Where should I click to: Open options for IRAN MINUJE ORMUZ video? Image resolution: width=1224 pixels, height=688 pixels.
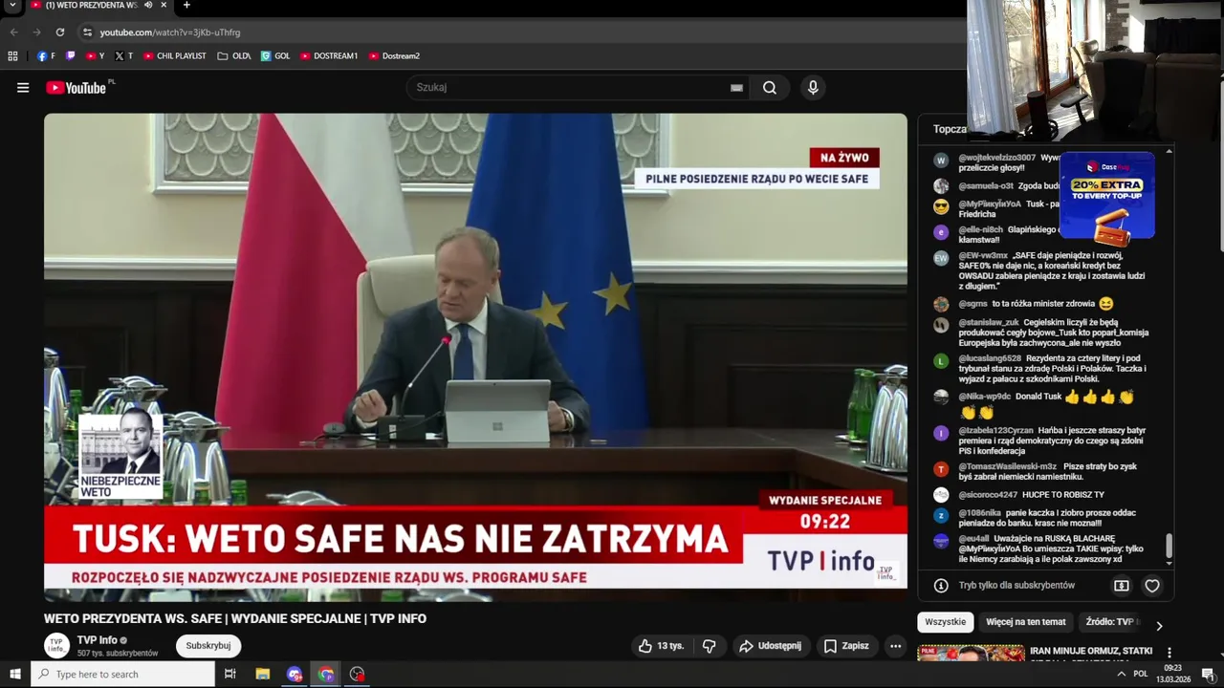[1169, 654]
